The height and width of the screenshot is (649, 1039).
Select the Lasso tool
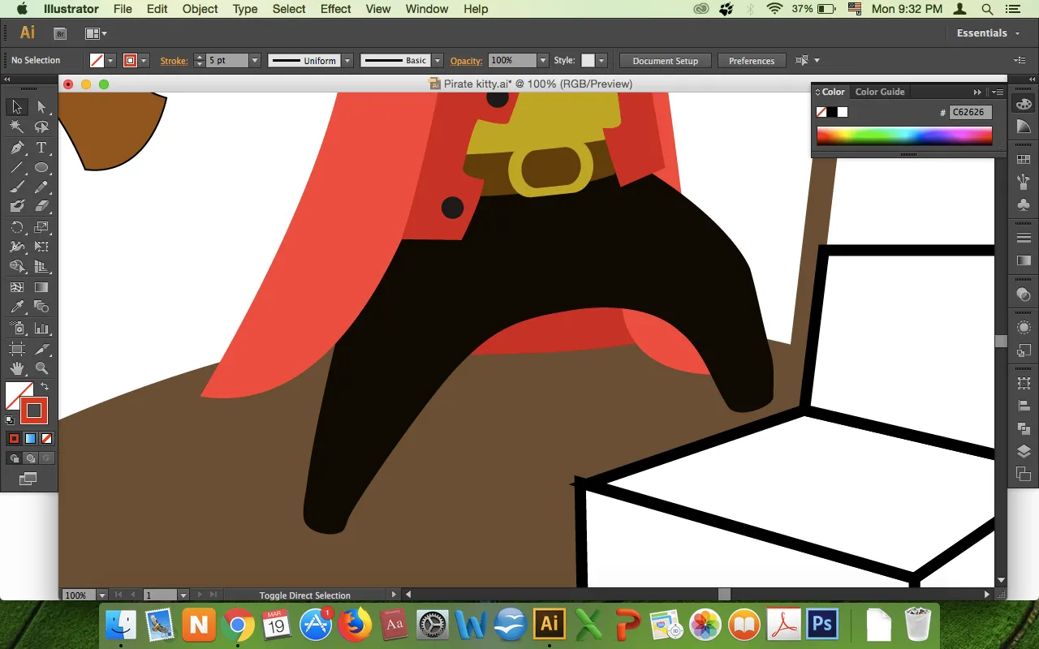pos(41,127)
